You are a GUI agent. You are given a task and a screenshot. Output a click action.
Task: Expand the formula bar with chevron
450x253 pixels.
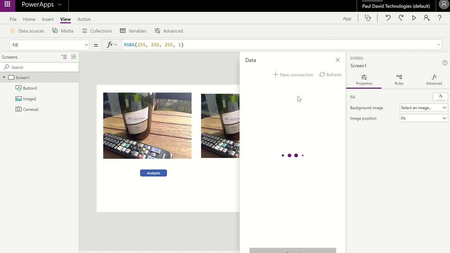click(438, 45)
